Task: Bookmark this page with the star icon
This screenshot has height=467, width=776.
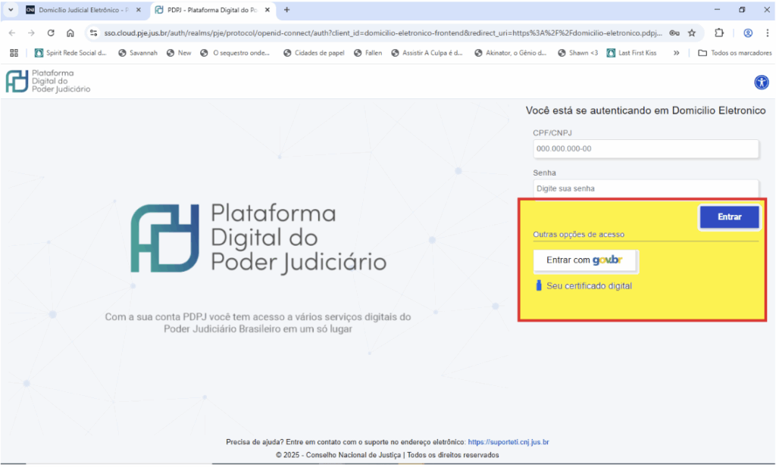Action: click(691, 33)
